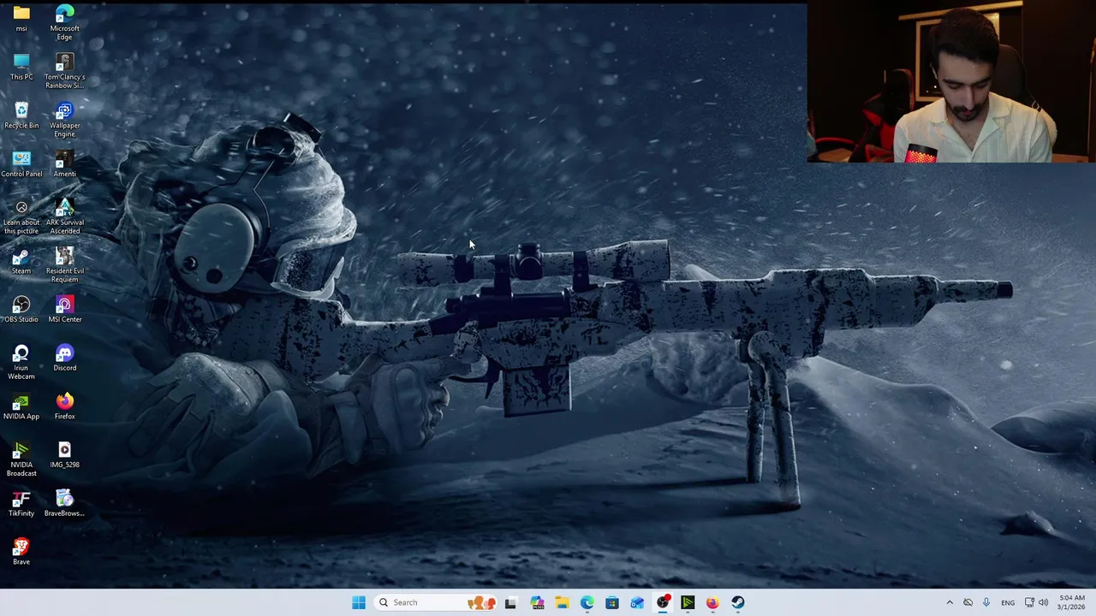Show hidden system tray icons

tap(949, 602)
